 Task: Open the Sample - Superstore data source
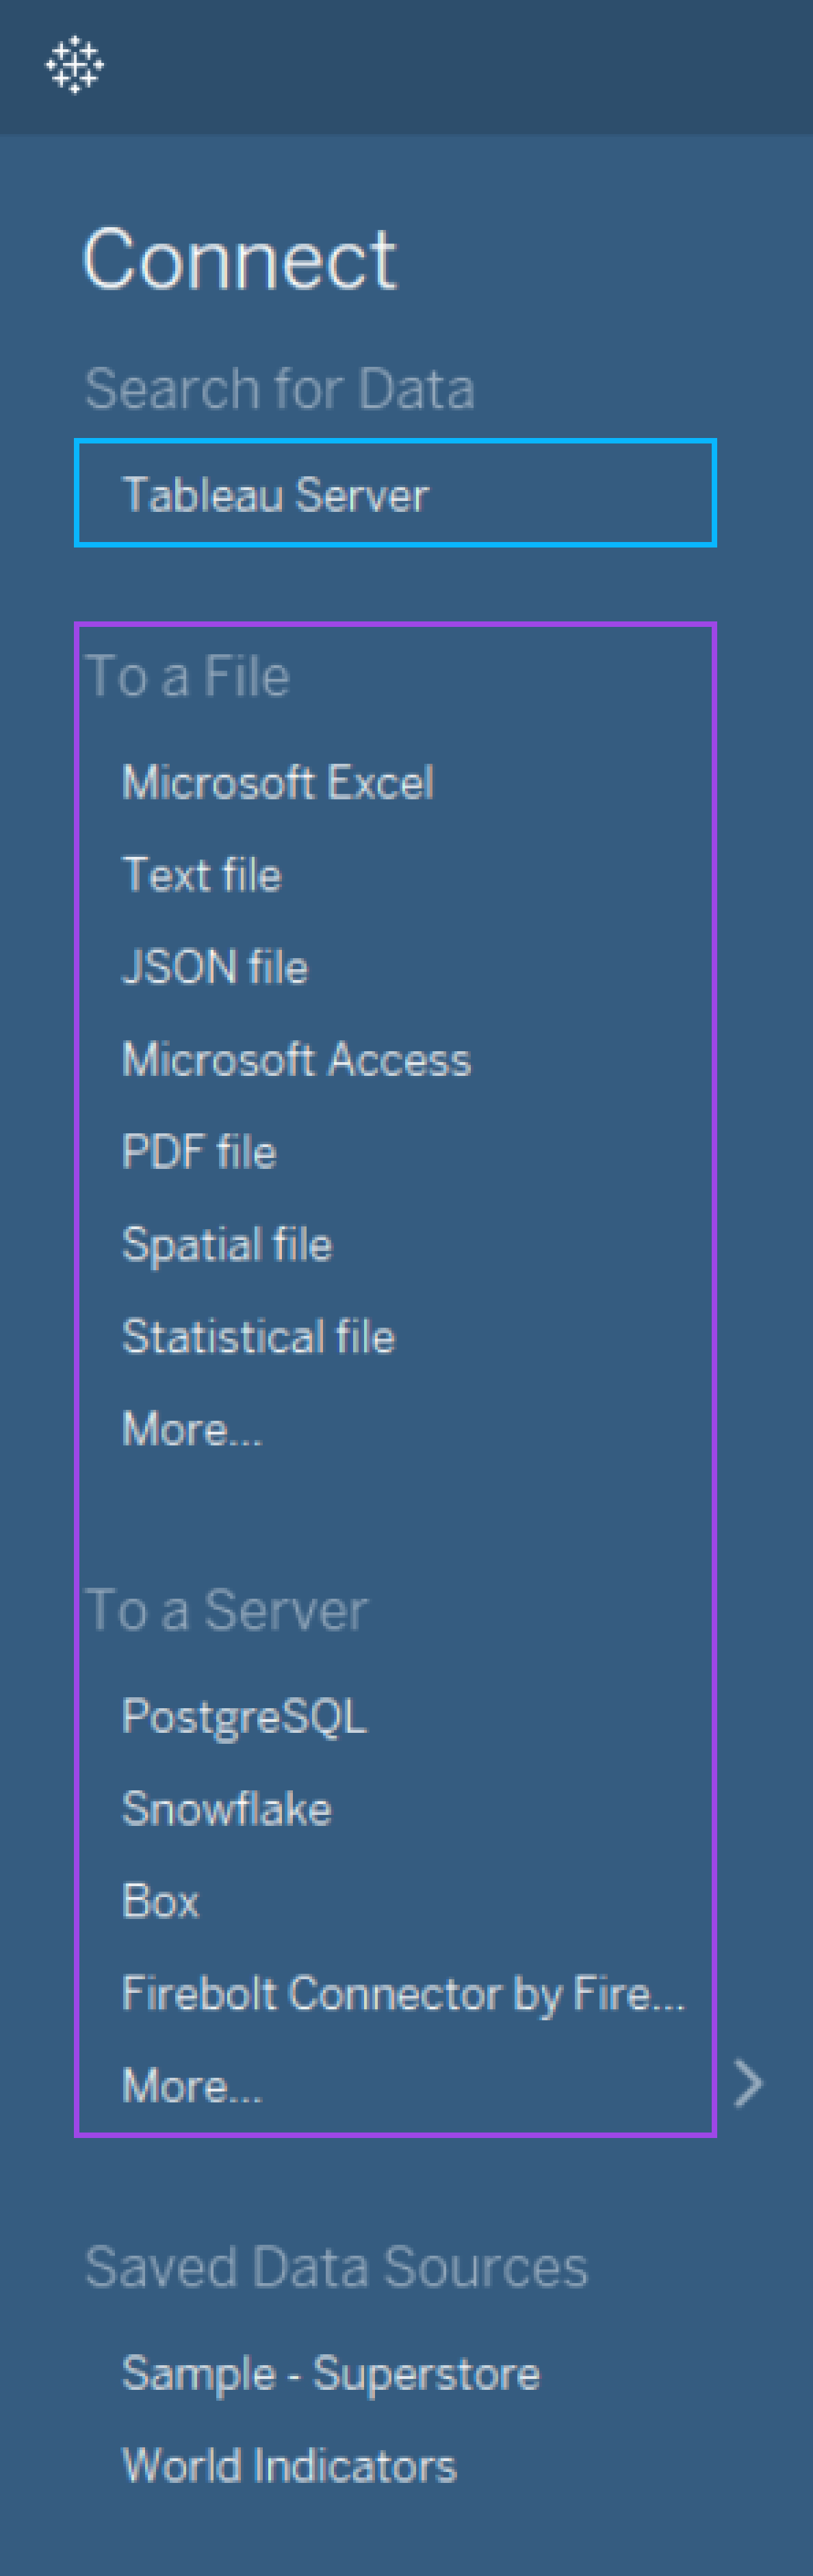[x=330, y=2374]
